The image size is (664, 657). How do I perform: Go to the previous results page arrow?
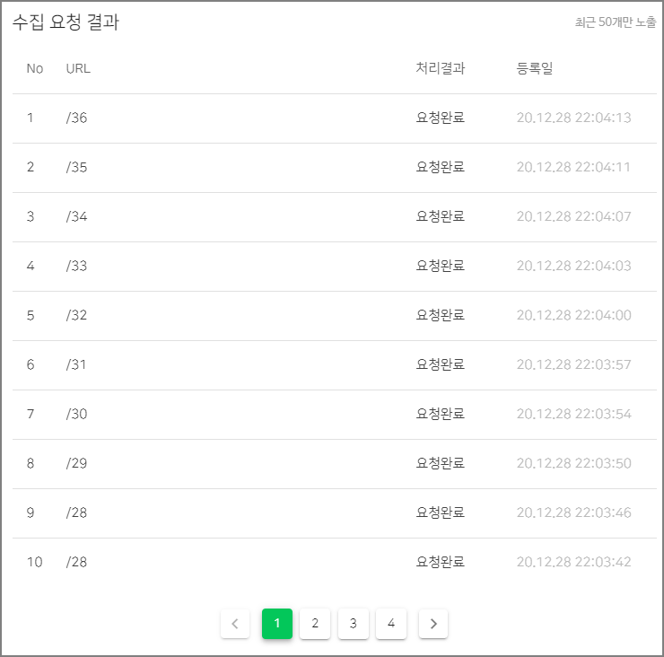click(x=235, y=624)
